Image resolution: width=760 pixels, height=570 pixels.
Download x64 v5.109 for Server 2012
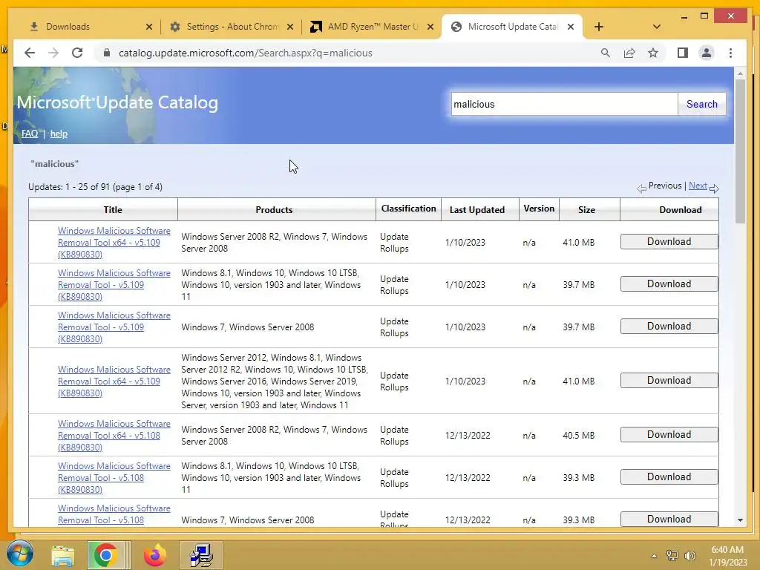tap(669, 380)
